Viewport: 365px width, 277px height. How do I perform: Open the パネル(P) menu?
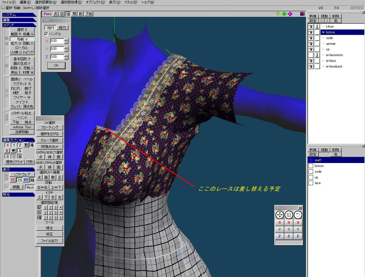click(131, 2)
